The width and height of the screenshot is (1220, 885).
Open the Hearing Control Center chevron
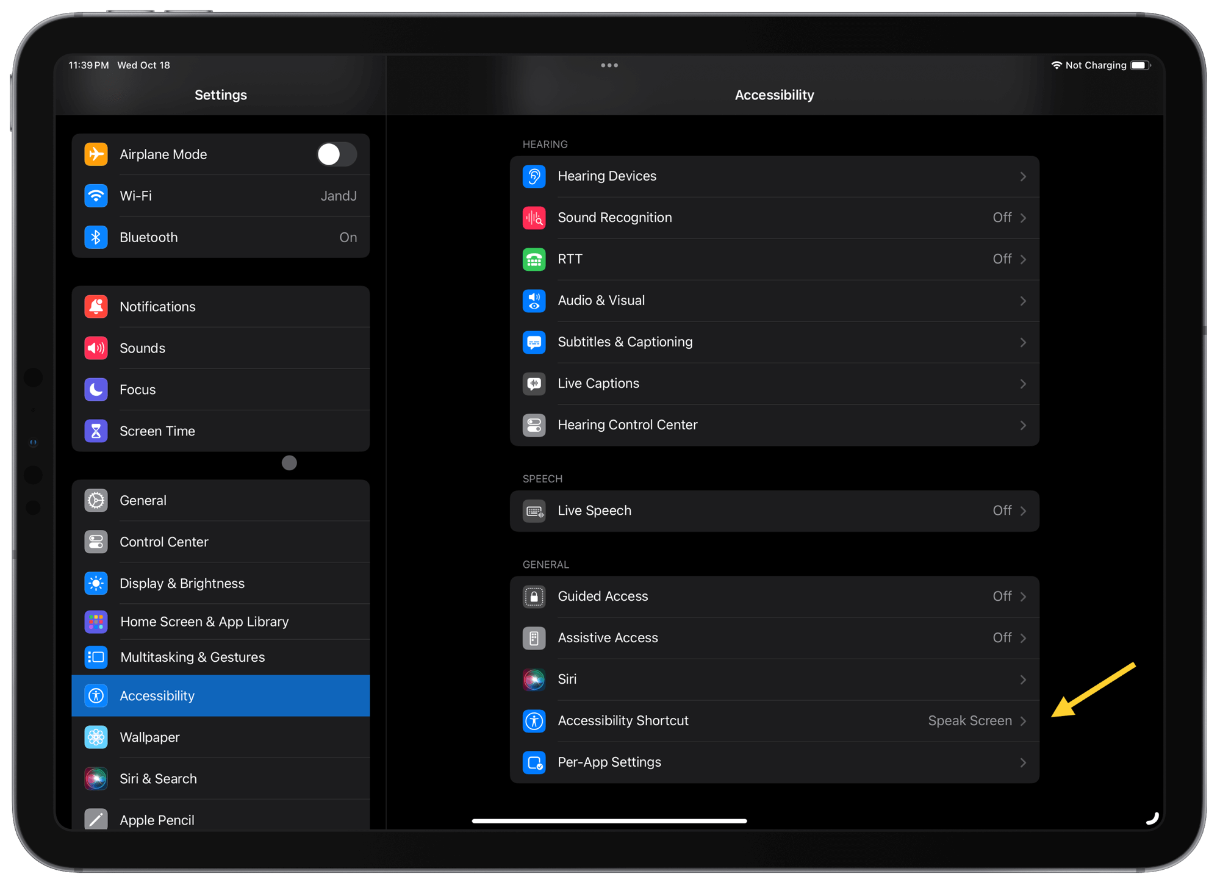(x=1022, y=425)
